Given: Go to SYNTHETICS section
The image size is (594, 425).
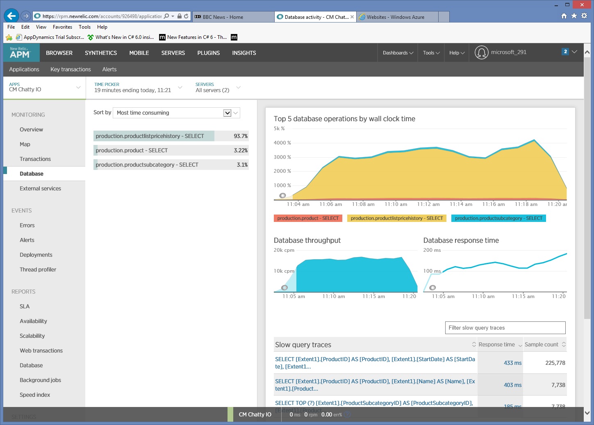Looking at the screenshot, I should click(x=101, y=53).
